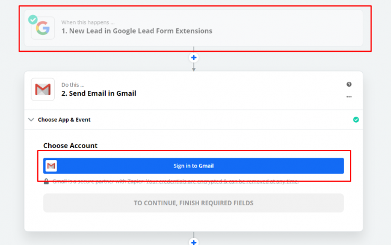Toggle the Choose App & Event section label
Viewport: 391px width, 245px height.
coord(64,120)
